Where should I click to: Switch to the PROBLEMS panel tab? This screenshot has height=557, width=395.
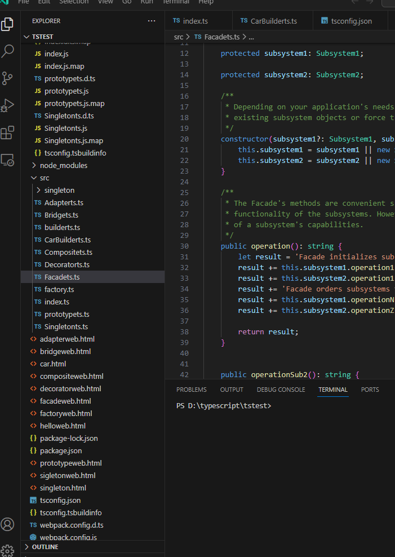(x=191, y=390)
